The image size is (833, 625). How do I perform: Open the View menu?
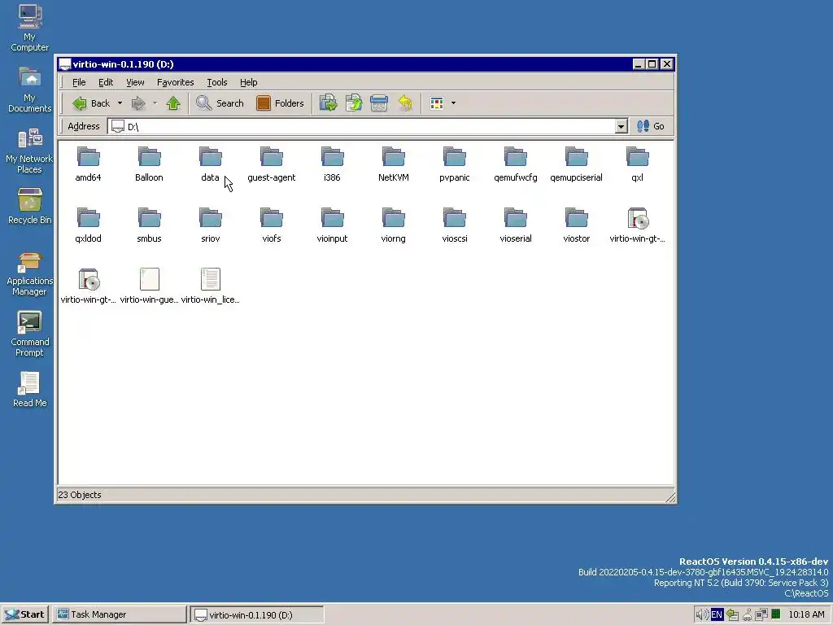135,82
